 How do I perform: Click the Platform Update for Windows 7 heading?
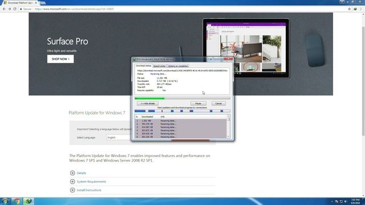pos(97,113)
